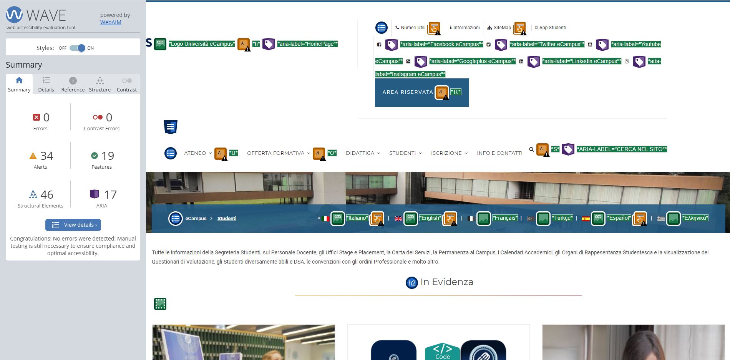Click the ARIA icon for Linkedin eCampus

(x=534, y=61)
